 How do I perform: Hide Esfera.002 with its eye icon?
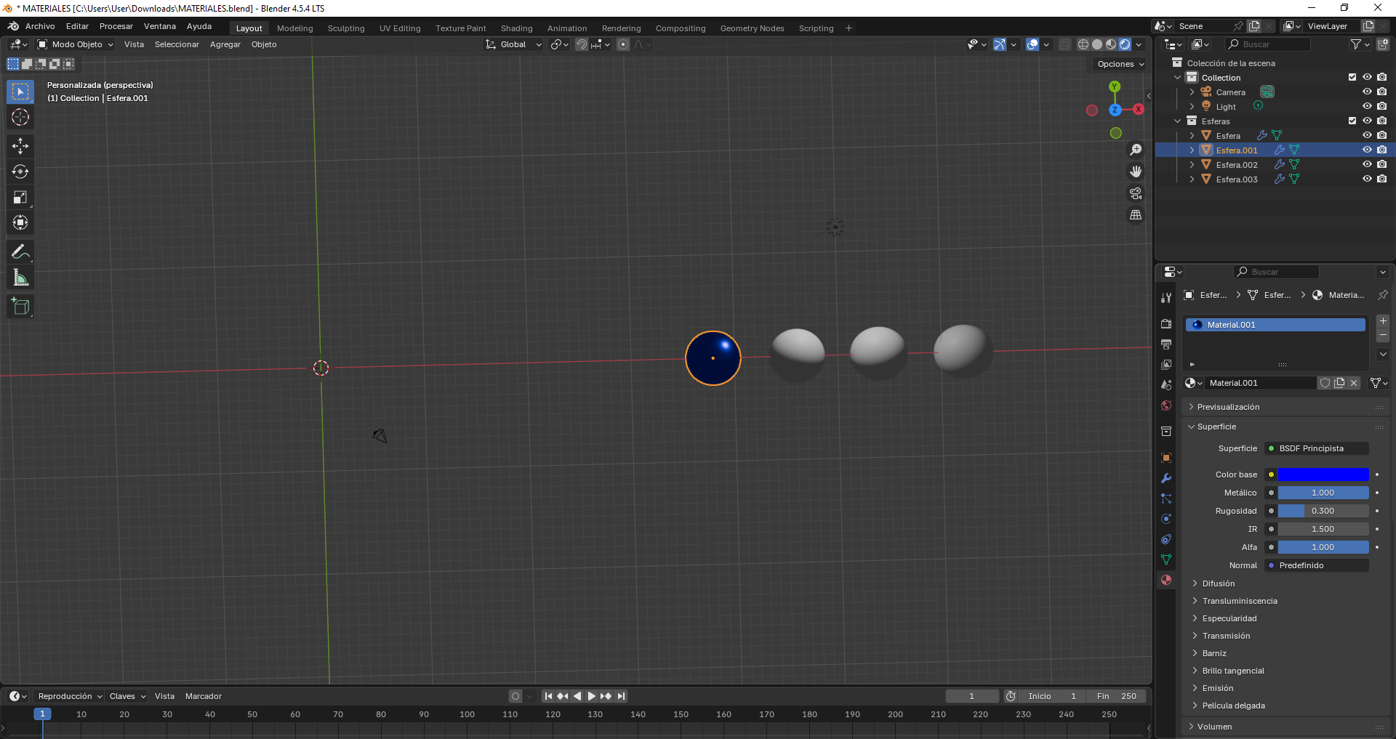coord(1367,165)
